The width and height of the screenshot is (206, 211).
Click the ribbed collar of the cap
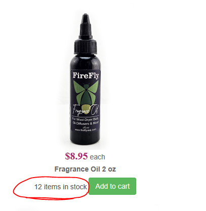[x=86, y=47]
